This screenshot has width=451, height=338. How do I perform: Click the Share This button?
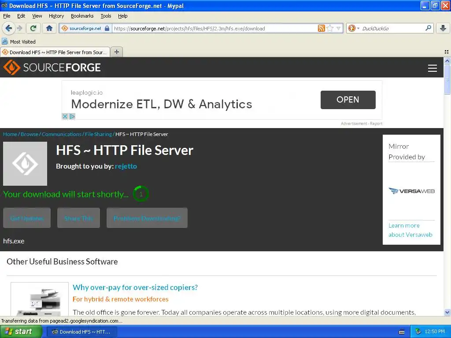click(x=78, y=218)
